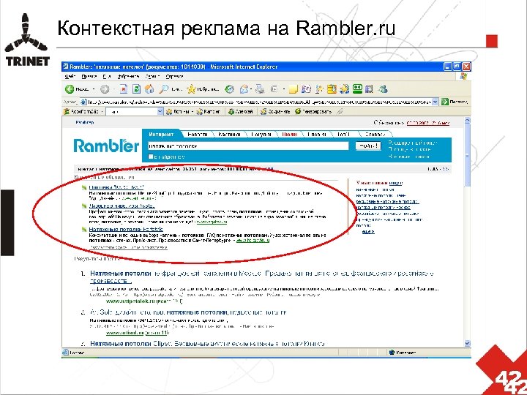Open the third ad 'Натяжные потолки' link
The height and width of the screenshot is (395, 527).
126,229
